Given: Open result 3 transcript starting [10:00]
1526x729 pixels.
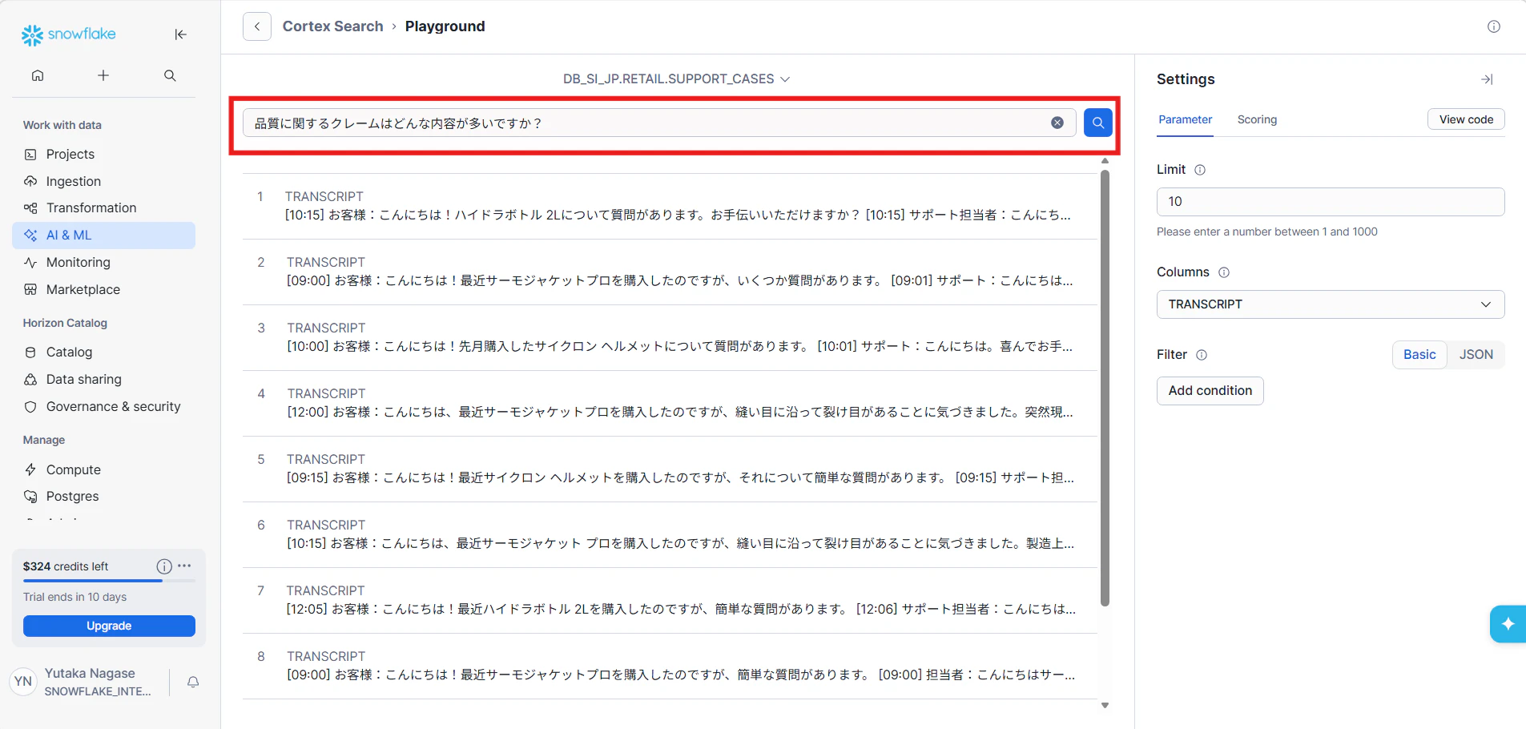Looking at the screenshot, I should tap(670, 337).
